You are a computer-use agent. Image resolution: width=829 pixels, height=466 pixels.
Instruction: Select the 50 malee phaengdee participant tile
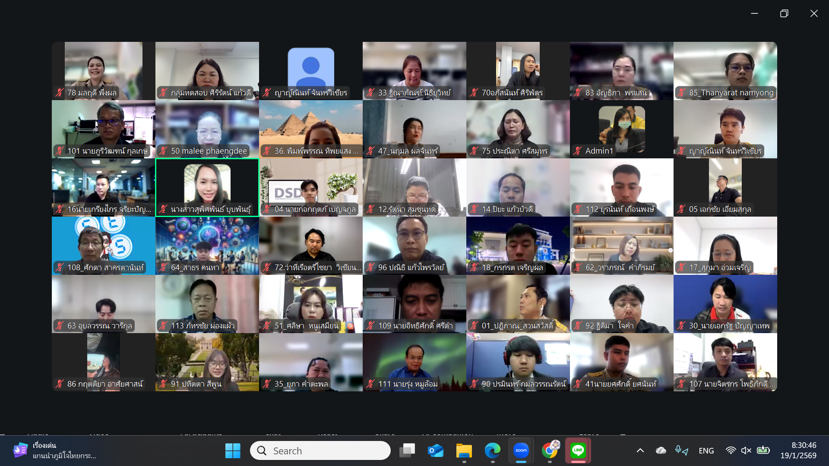pyautogui.click(x=207, y=129)
